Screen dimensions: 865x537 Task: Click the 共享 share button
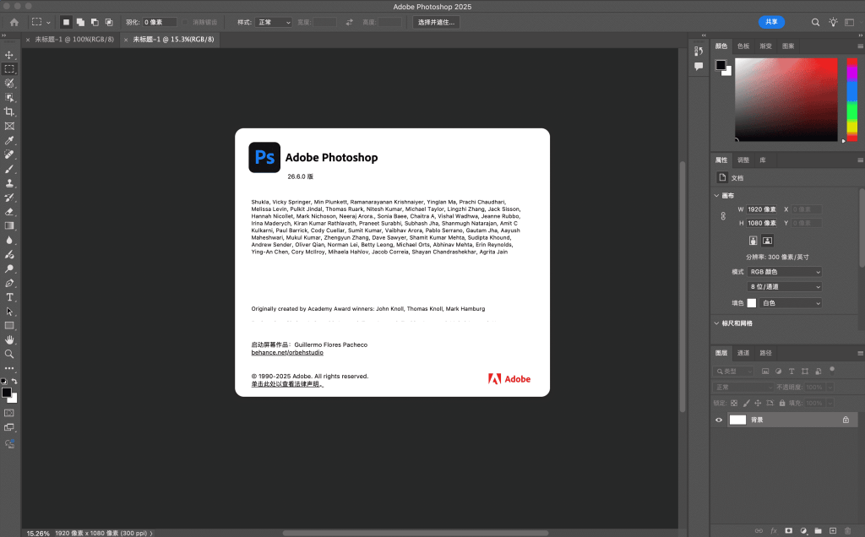[x=772, y=22]
